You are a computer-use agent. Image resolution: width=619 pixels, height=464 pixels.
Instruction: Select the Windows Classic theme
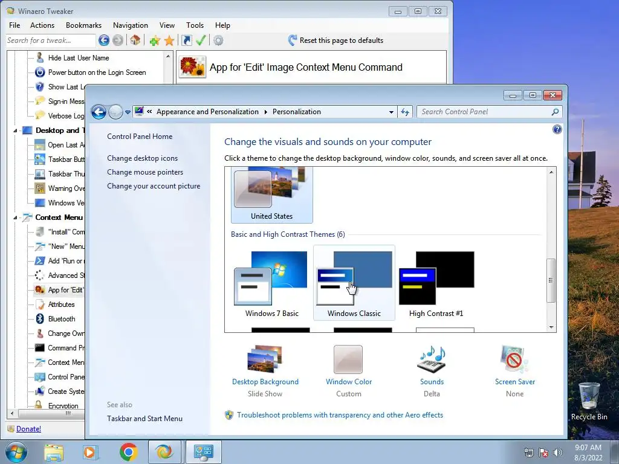click(354, 283)
